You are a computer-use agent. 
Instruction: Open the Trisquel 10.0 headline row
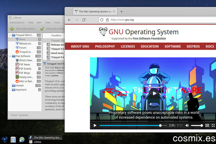tap(54, 41)
